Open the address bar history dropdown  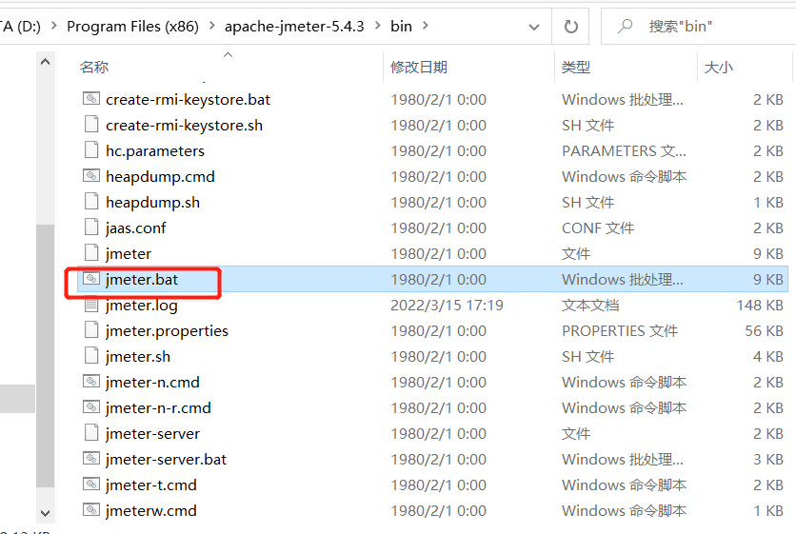(x=533, y=27)
